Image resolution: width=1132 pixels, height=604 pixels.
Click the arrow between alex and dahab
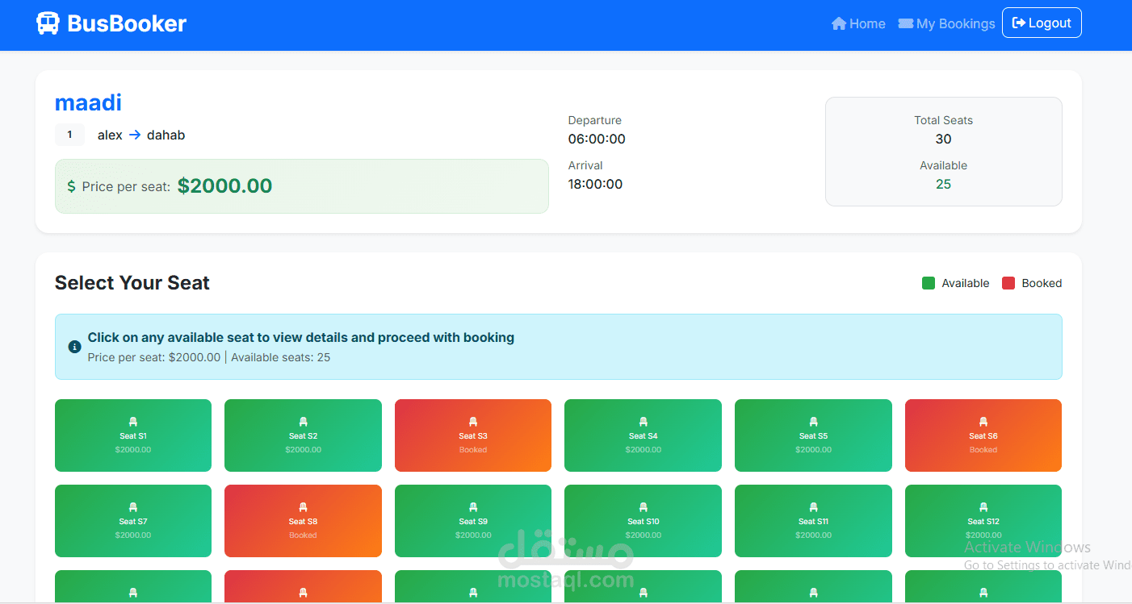[x=135, y=135]
